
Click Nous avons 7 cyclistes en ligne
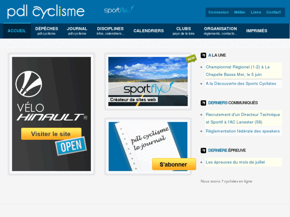[x=227, y=181]
